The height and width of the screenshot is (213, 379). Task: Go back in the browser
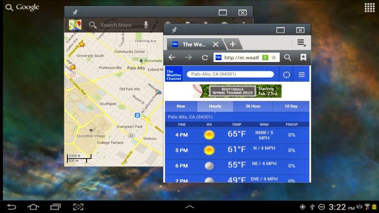click(x=172, y=57)
